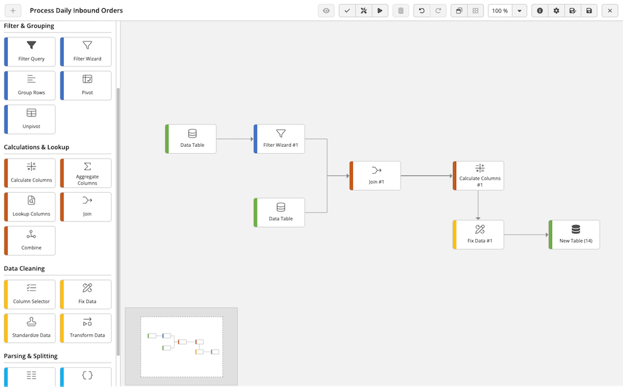Click the Data Table node below Filter Wizard

pos(279,212)
